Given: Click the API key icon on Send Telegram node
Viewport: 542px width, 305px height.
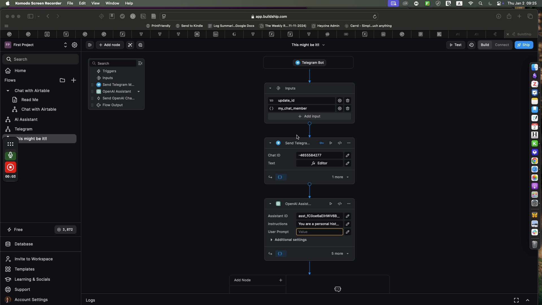Looking at the screenshot, I should click(322, 143).
